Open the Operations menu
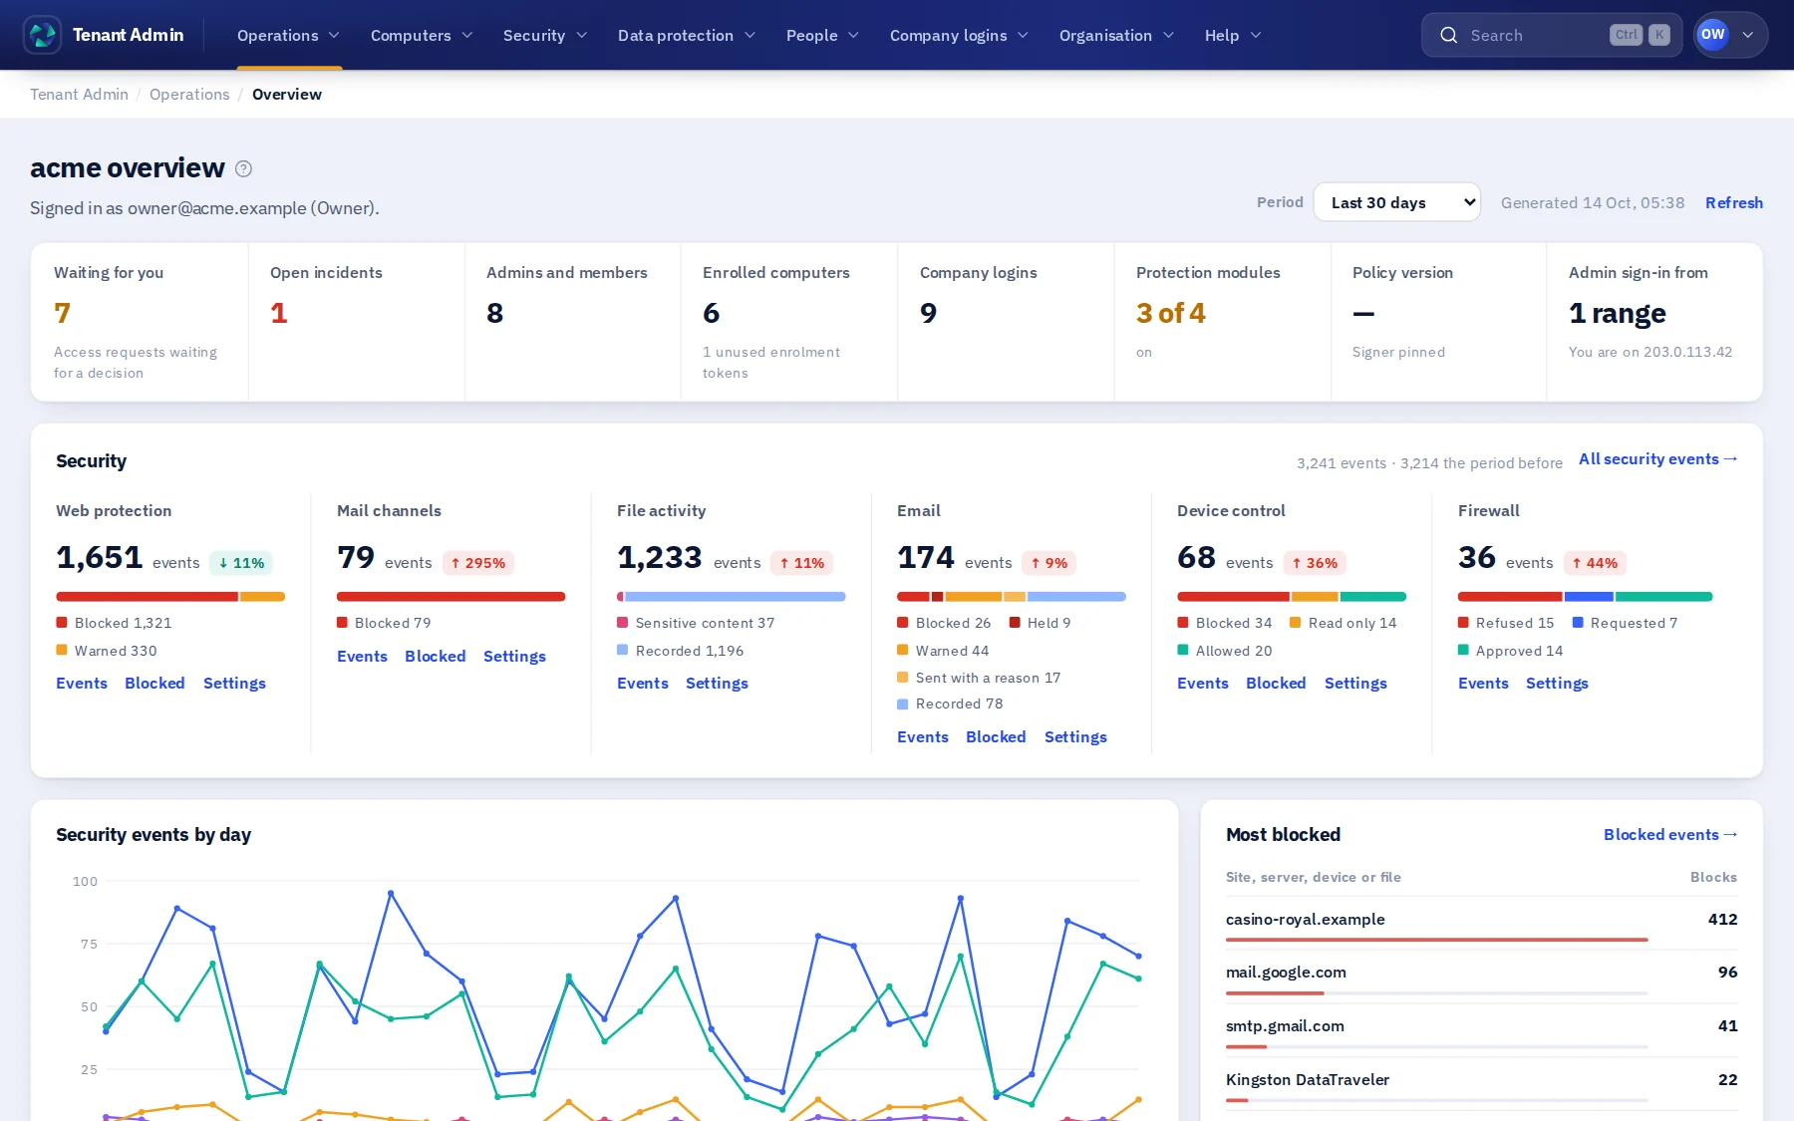 (289, 35)
